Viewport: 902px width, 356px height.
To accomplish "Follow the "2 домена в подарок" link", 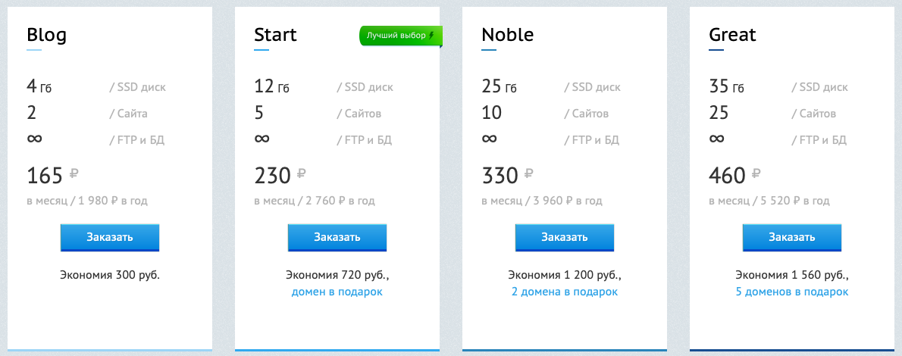I will tap(565, 292).
